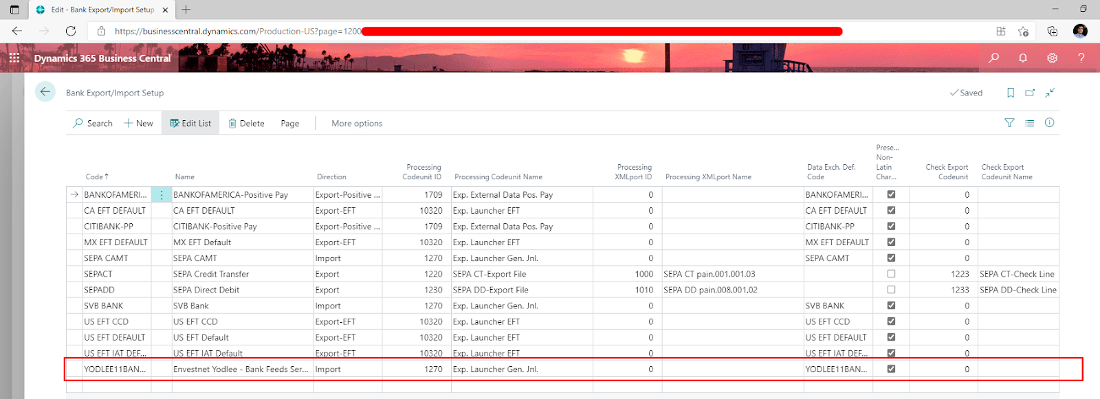Click the browser address bar URL
Image resolution: width=1100 pixels, height=399 pixels.
coord(238,31)
